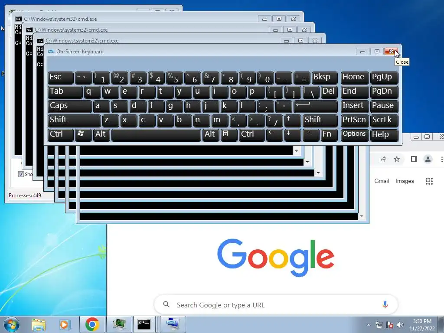Screen dimensions: 444x333
Task: Open the Chrome side panel icon
Action: click(x=414, y=160)
